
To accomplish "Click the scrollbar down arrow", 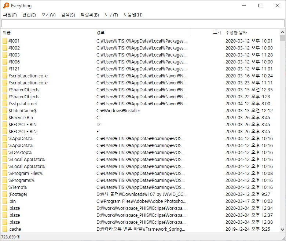I will tap(282, 230).
